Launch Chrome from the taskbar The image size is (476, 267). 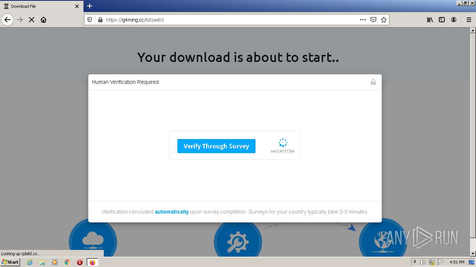pos(67,262)
